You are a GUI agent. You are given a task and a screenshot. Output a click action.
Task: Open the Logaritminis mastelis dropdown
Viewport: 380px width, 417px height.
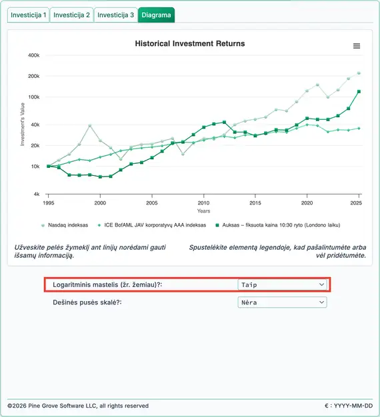click(x=282, y=284)
